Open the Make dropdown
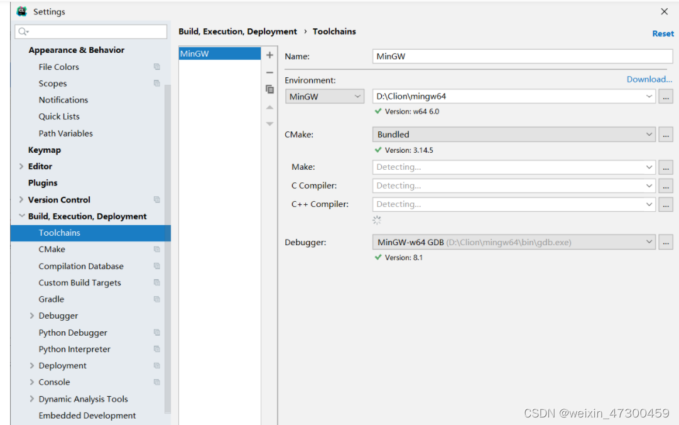Image resolution: width=679 pixels, height=425 pixels. coord(649,167)
